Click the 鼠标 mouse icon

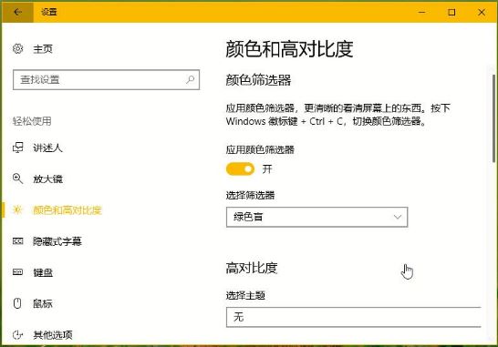(17, 303)
